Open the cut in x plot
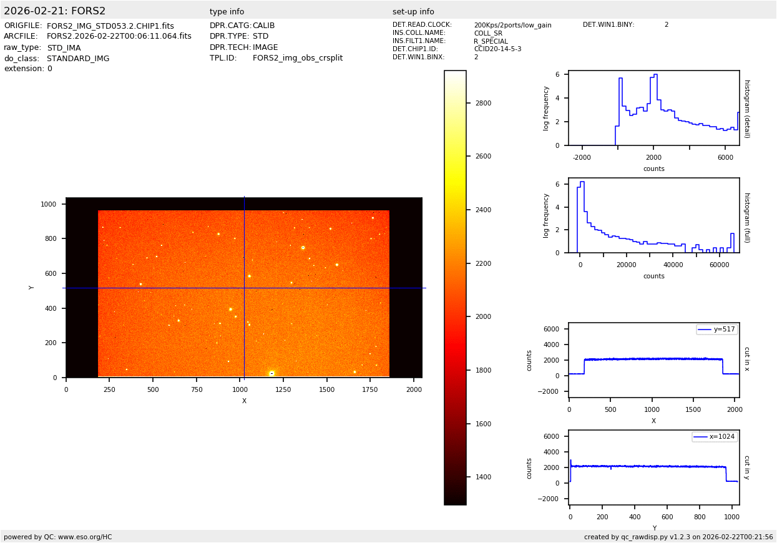This screenshot has width=777, height=543. point(653,360)
